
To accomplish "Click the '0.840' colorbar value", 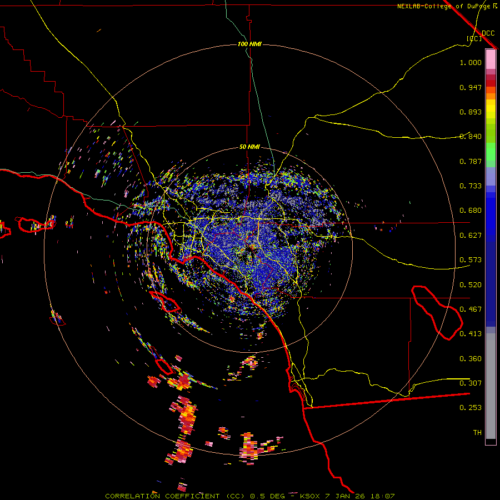I will click(x=471, y=137).
